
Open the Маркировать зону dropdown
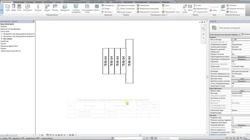(x=180, y=12)
